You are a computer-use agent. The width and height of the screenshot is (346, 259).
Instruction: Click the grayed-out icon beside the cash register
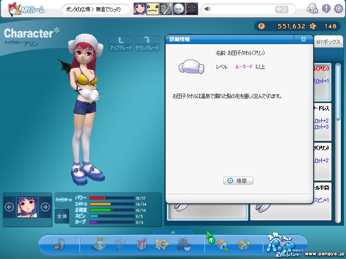[120, 244]
